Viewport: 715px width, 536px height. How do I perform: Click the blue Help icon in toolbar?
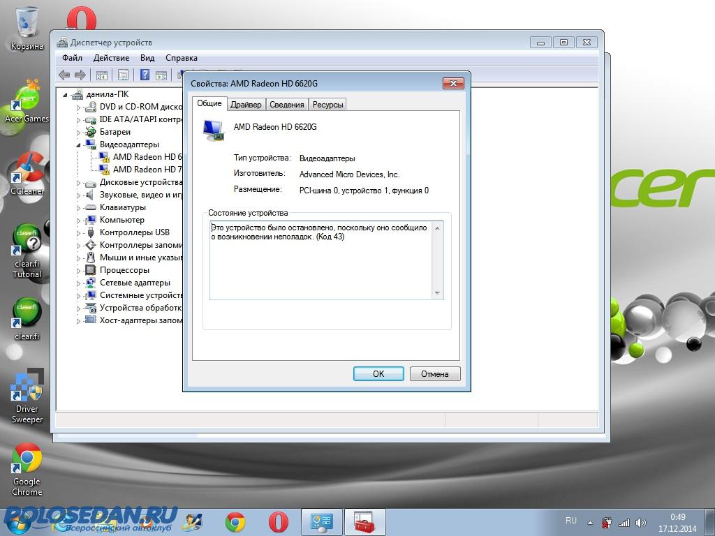(145, 75)
